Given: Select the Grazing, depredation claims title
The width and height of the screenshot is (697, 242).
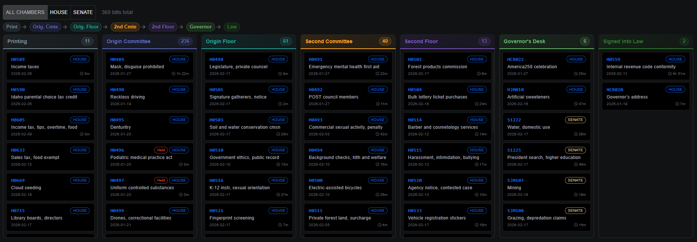Looking at the screenshot, I should click(x=537, y=218).
